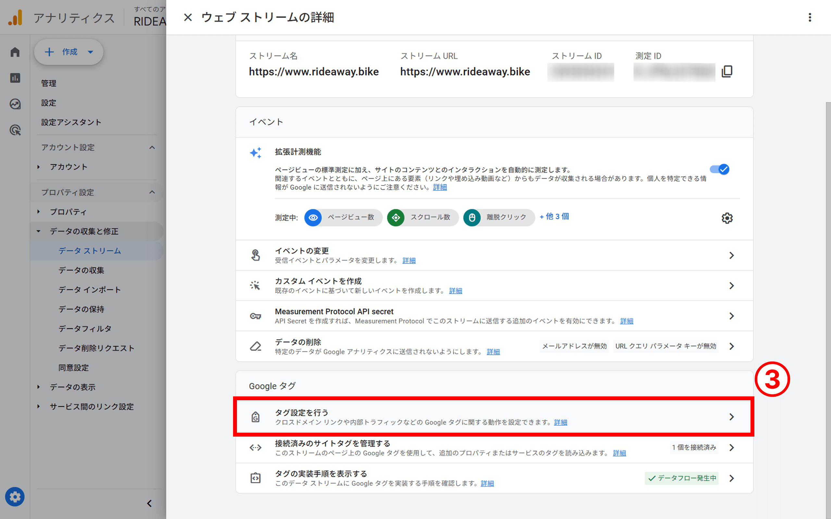
Task: Select the 離脱クリック measurement chip
Action: point(498,217)
